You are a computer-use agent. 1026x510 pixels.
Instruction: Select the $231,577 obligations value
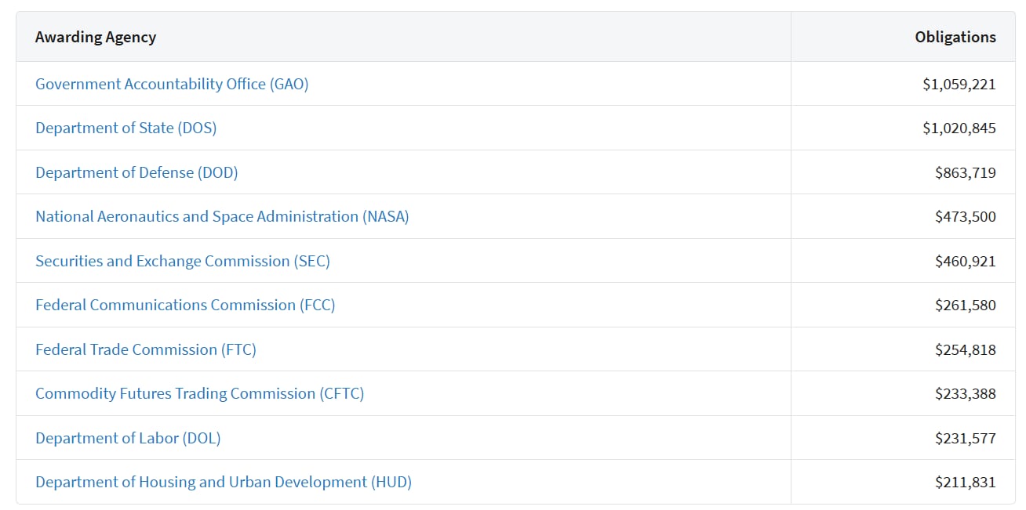(x=965, y=438)
